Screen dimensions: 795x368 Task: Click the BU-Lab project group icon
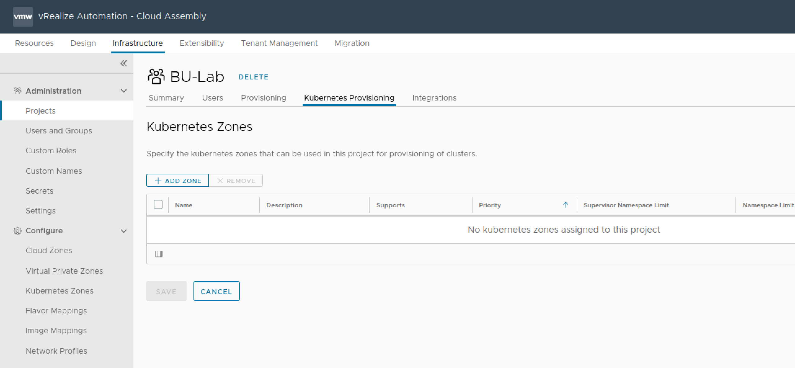tap(156, 77)
